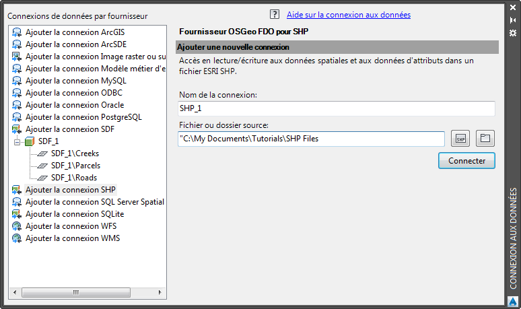Viewport: 521px width, 309px height.
Task: Select SDF_1\Creeks in the tree
Action: [74, 153]
